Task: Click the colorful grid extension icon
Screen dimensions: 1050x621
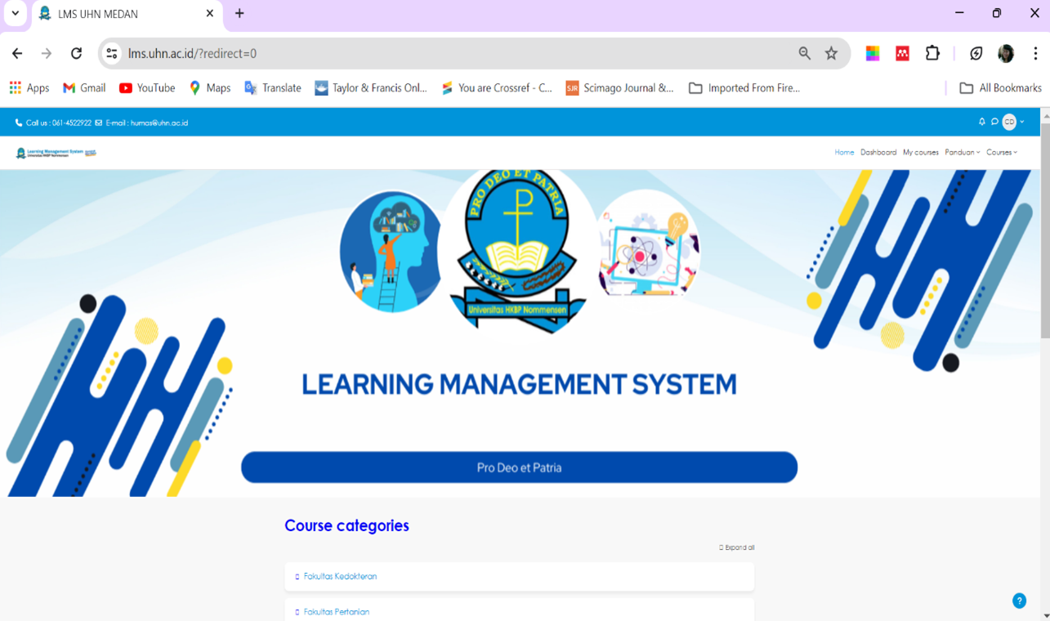Action: coord(873,53)
